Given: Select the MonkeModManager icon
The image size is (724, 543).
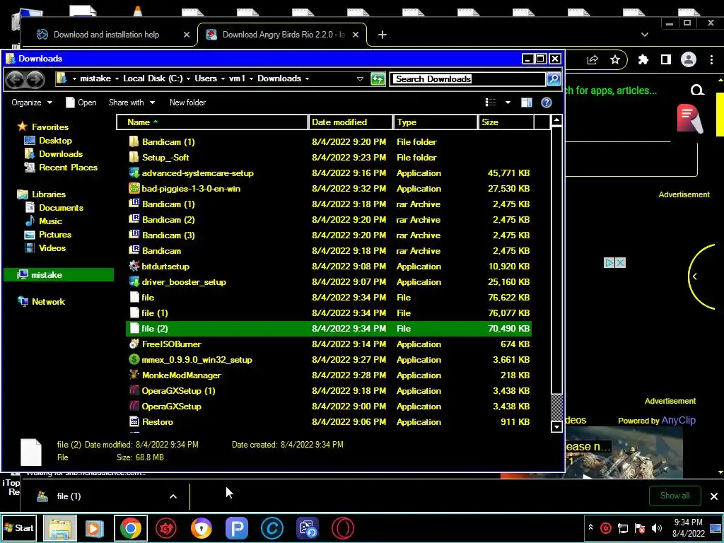Looking at the screenshot, I should [134, 375].
